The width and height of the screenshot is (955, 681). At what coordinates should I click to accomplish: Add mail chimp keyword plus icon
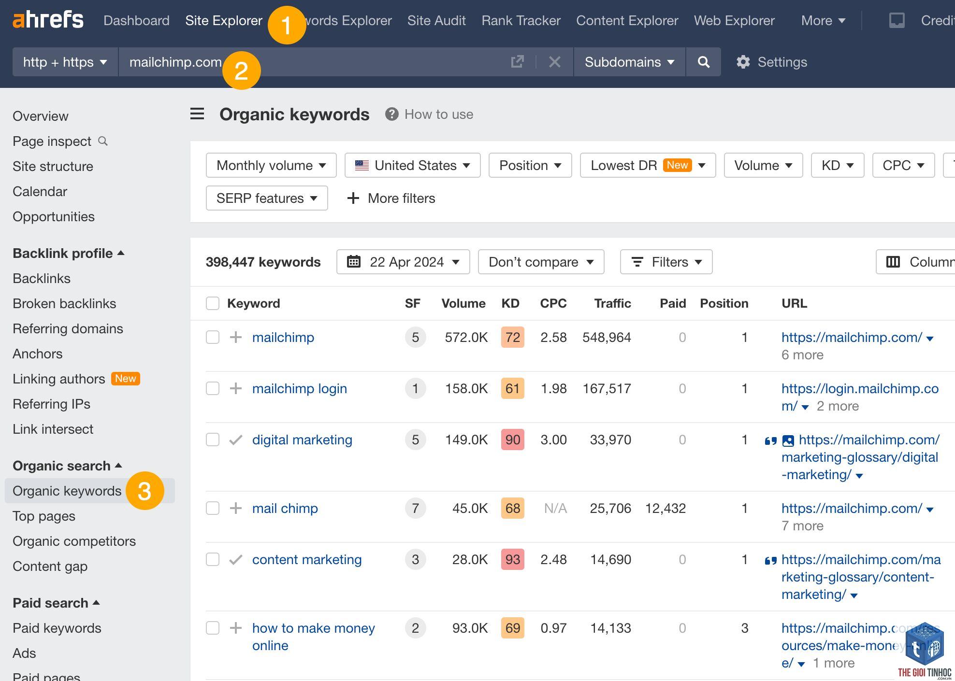point(235,508)
